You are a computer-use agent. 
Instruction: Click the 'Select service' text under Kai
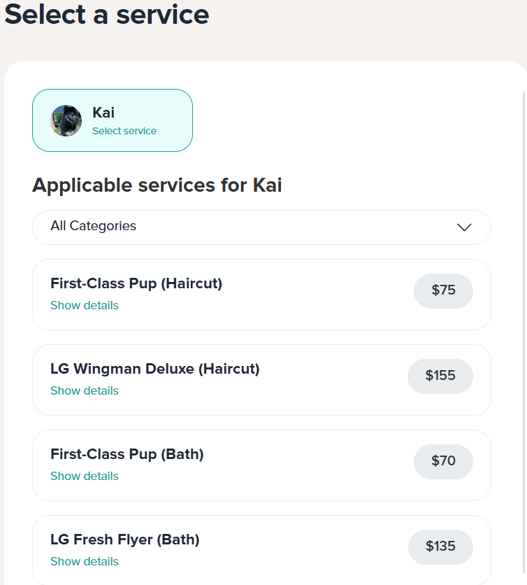124,131
